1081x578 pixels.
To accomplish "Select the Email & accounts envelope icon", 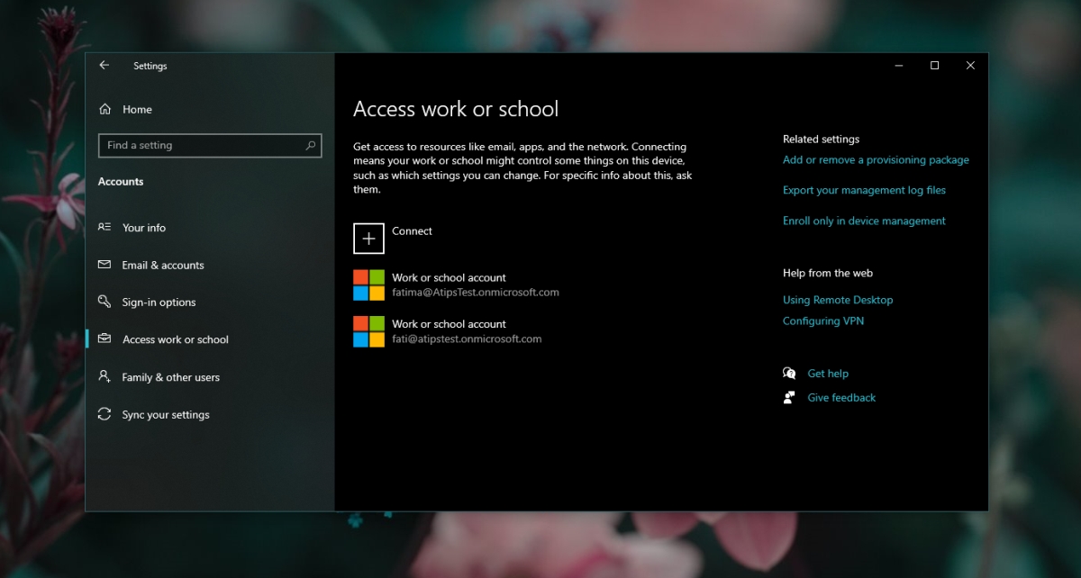I will 105,265.
